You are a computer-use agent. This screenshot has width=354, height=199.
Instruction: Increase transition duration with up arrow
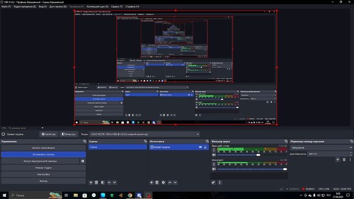point(351,153)
